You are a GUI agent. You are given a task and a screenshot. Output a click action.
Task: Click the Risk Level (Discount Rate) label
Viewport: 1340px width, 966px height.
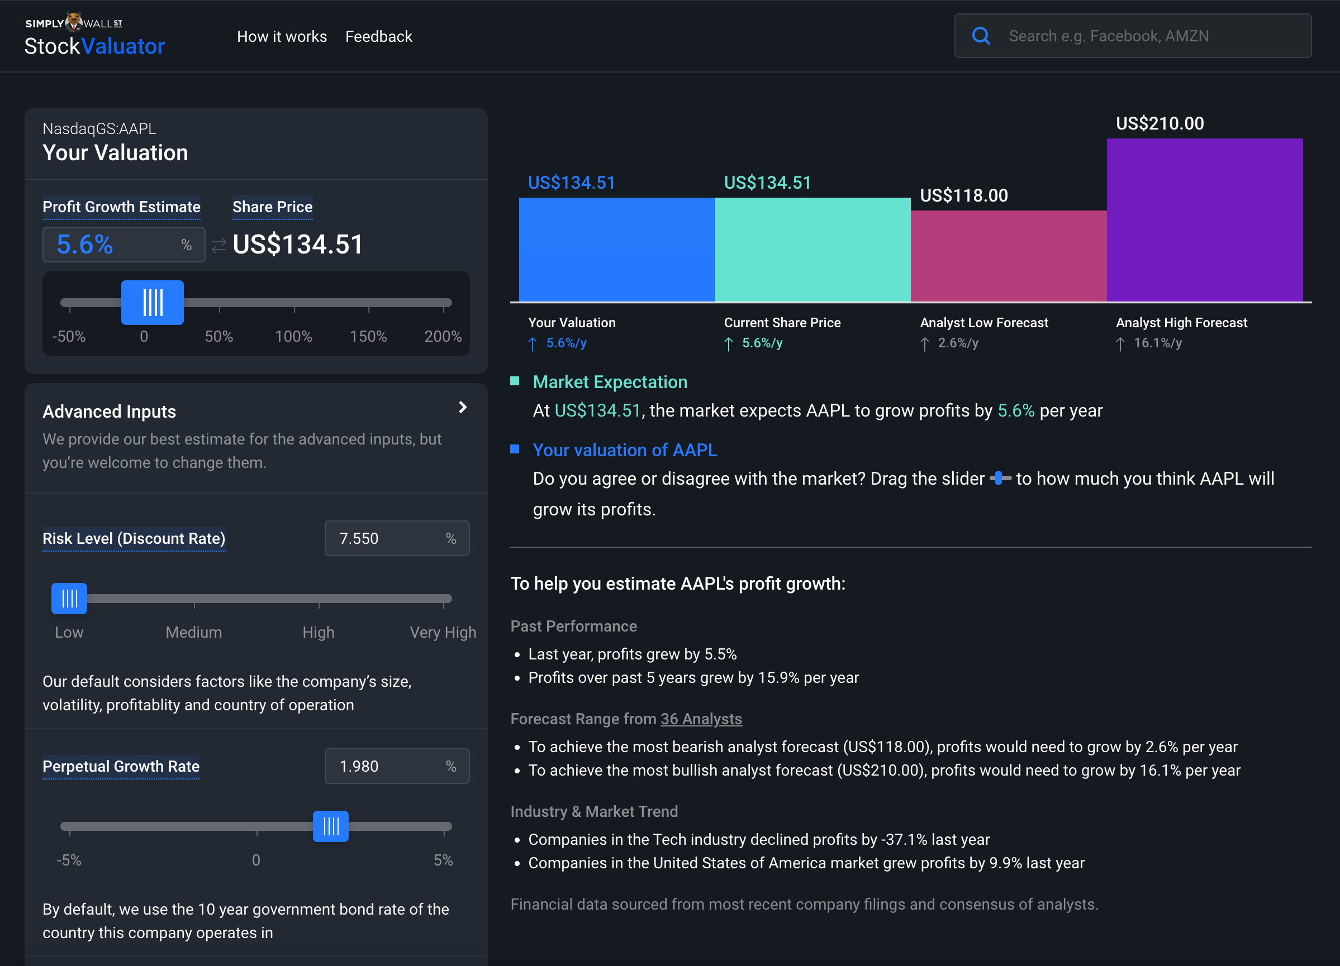134,538
